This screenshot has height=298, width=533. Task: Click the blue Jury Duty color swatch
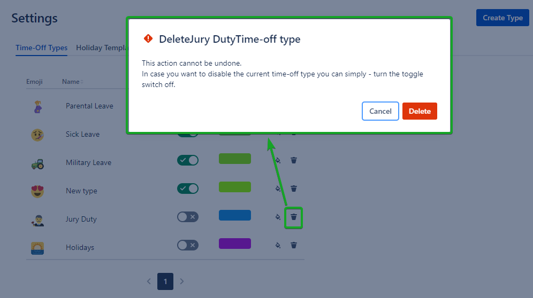click(x=234, y=215)
